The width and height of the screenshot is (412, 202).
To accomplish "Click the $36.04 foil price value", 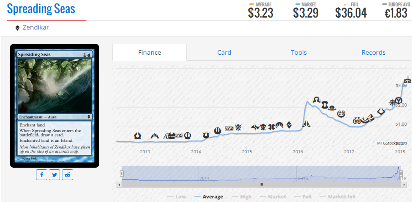I will (351, 13).
